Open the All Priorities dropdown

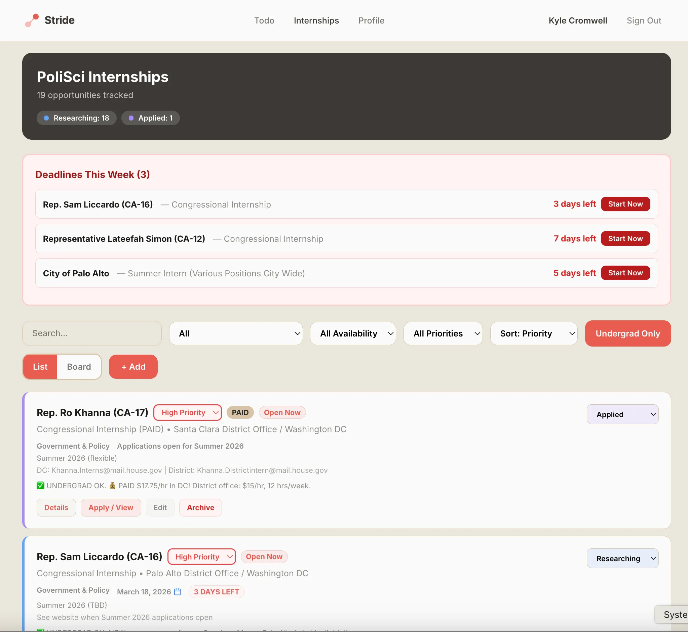[x=443, y=333]
